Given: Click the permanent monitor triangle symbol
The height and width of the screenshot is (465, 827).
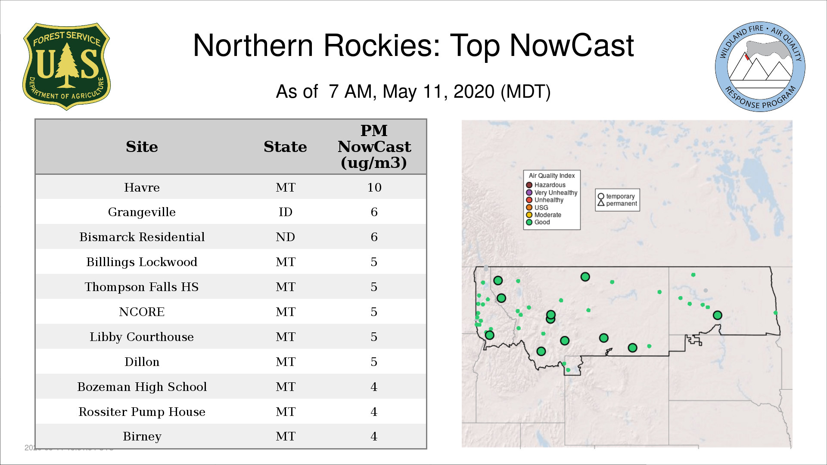Looking at the screenshot, I should (601, 203).
